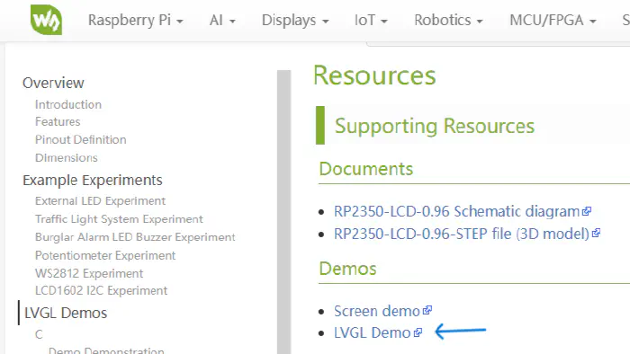Open the Displays dropdown menu
This screenshot has height=354, width=630.
(295, 20)
